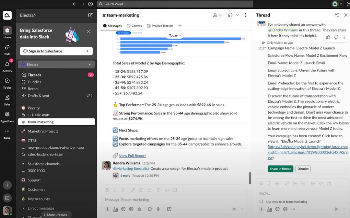Expand the Electra workspace name dropdown
Viewport: 350px width, 218px height.
pos(28,15)
